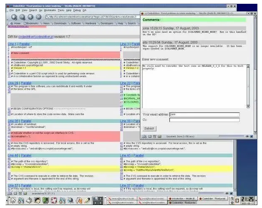This screenshot has height=208, width=262.
Task: Open the File menu
Action: [11, 10]
